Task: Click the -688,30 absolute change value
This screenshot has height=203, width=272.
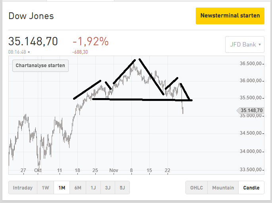Action: click(x=80, y=52)
